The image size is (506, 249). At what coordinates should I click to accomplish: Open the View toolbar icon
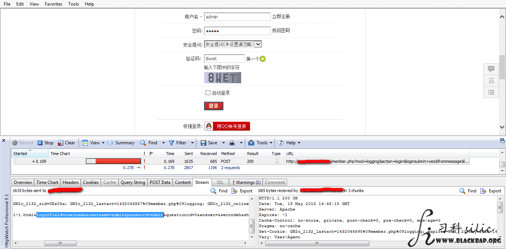coord(85,143)
